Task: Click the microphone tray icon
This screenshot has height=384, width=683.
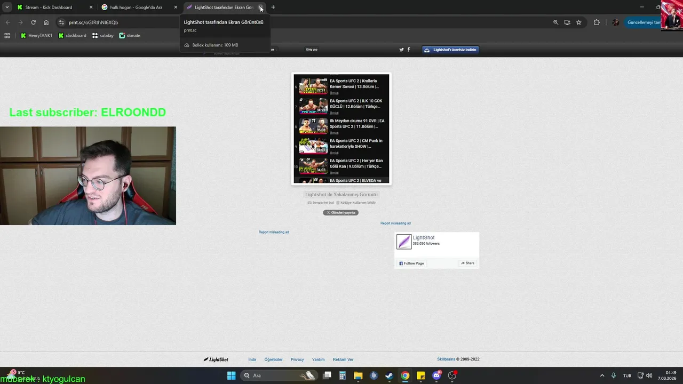Action: [x=614, y=375]
